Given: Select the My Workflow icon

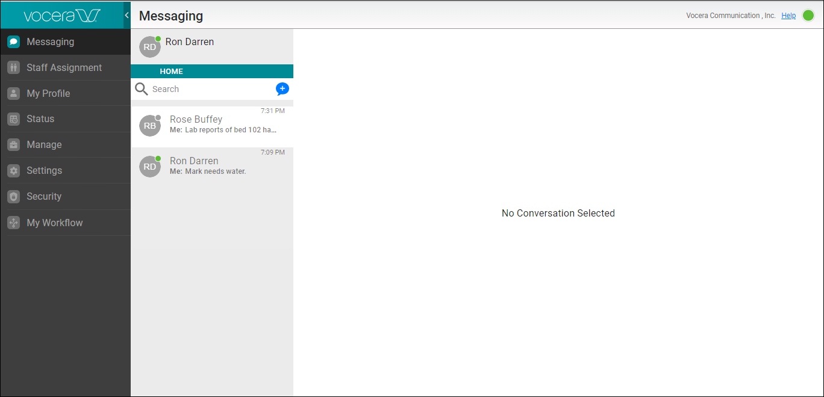Looking at the screenshot, I should pos(13,222).
